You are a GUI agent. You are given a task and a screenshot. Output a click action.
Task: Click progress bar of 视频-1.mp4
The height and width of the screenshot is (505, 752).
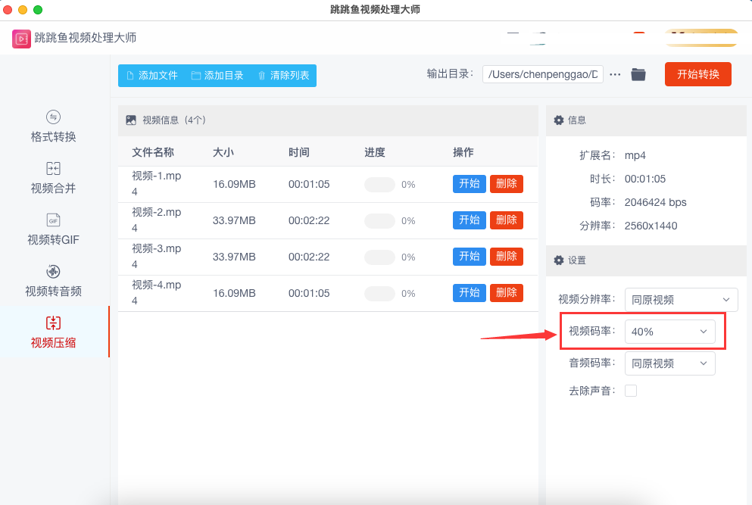point(379,185)
